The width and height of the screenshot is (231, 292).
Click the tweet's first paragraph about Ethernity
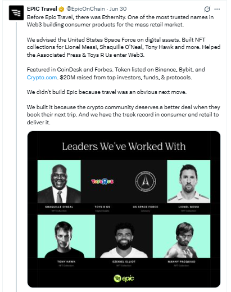(120, 21)
